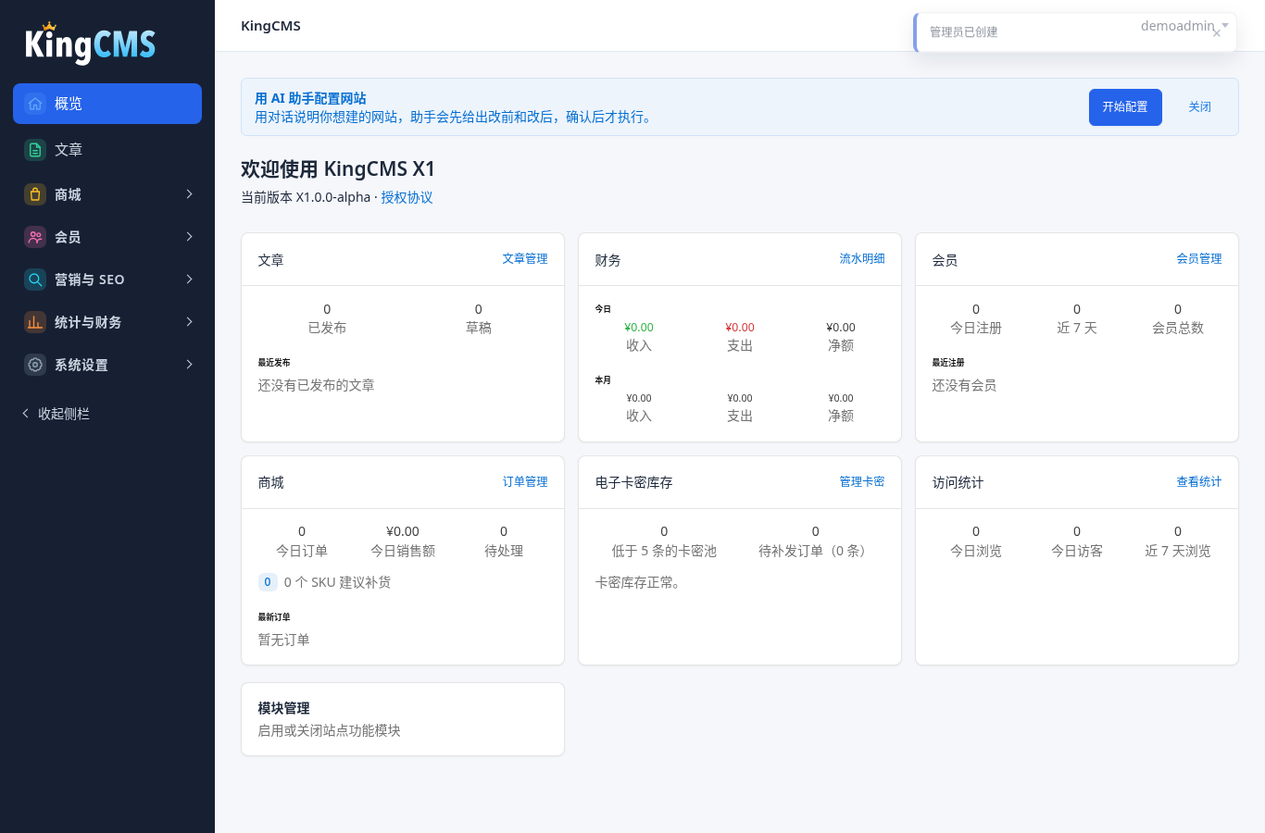Click the 近 7 天浏览 label
1265x833 pixels.
pyautogui.click(x=1178, y=551)
